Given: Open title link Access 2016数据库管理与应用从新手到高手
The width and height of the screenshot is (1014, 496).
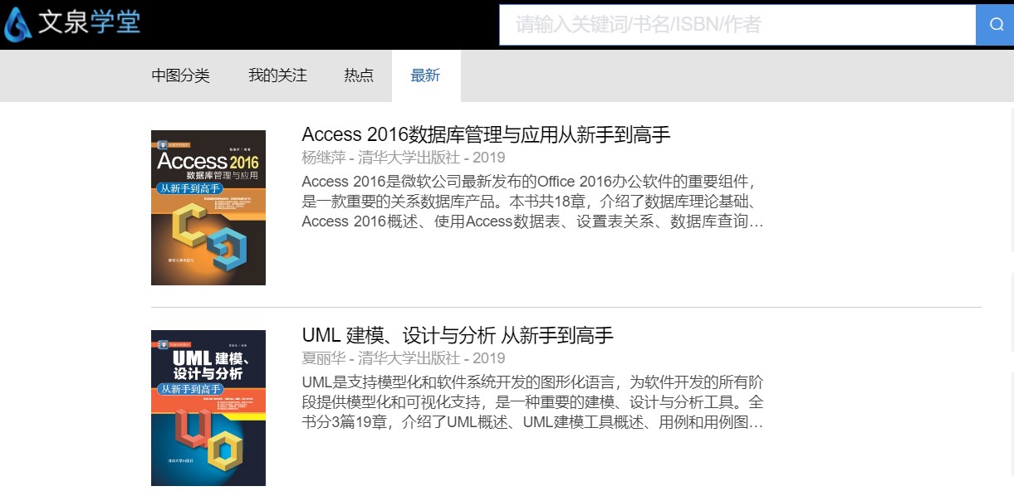Looking at the screenshot, I should pos(486,135).
